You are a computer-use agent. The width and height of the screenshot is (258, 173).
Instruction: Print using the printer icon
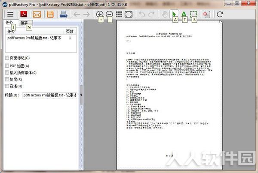coord(64,15)
